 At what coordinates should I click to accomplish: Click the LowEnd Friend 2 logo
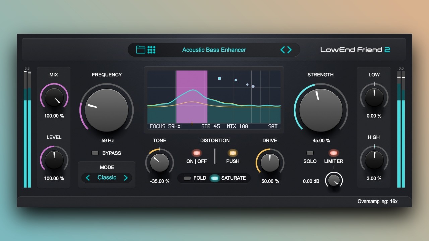coord(355,50)
